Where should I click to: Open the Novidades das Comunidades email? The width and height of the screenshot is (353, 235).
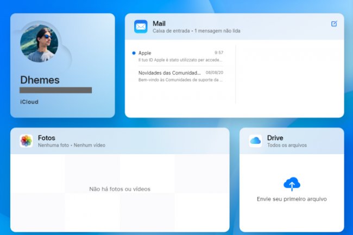coord(180,75)
